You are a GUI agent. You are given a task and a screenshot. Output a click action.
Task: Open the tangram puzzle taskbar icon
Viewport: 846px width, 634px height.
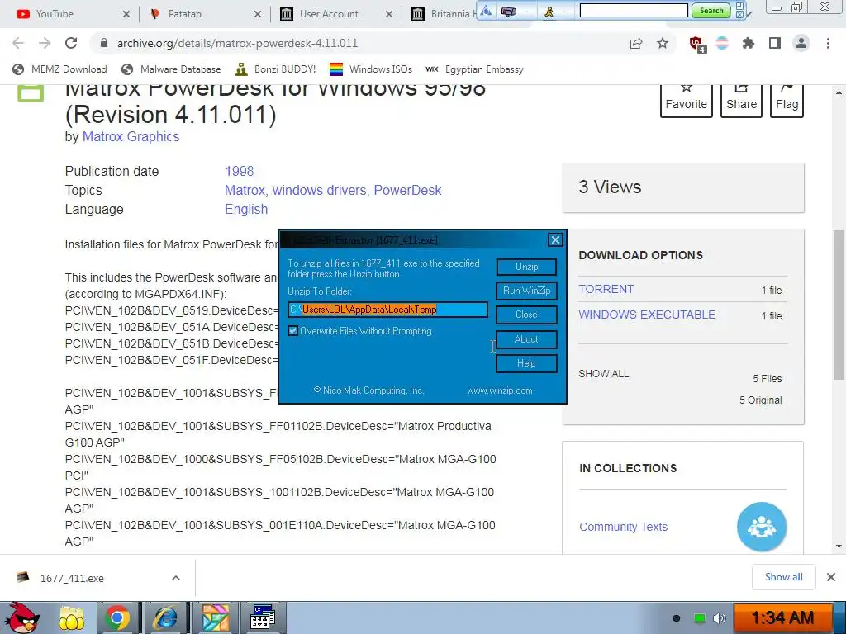point(216,618)
